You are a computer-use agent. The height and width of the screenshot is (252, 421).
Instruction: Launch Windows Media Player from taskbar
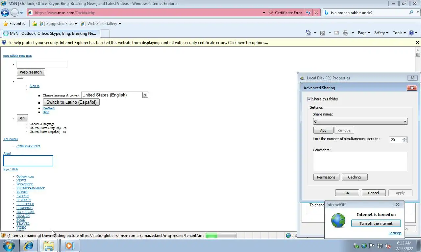point(69,245)
